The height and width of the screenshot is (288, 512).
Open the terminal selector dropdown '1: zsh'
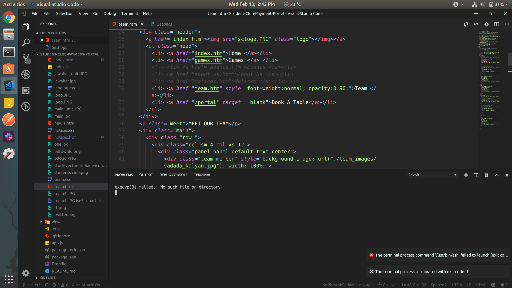click(432, 175)
